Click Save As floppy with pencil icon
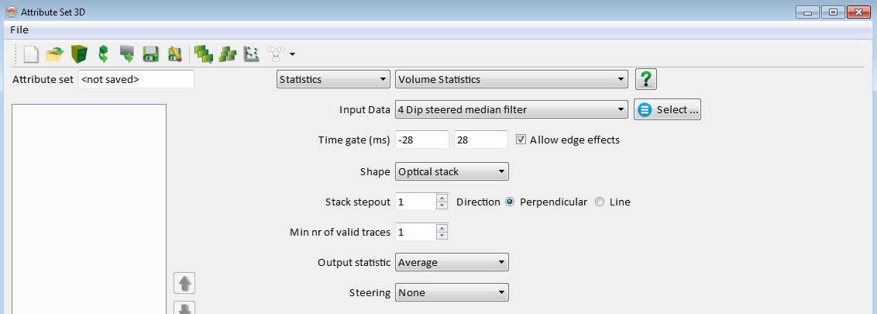The image size is (877, 314). pyautogui.click(x=175, y=54)
